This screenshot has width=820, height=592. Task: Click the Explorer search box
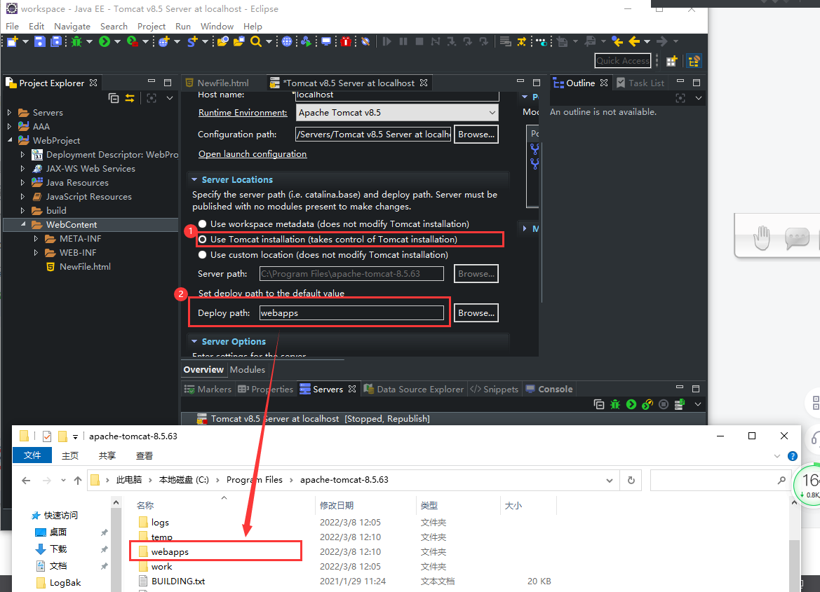(720, 480)
